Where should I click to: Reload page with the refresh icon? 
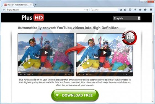(87, 10)
